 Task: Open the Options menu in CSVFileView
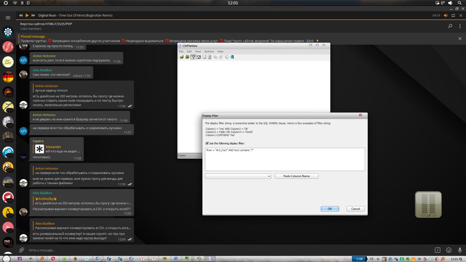209,51
